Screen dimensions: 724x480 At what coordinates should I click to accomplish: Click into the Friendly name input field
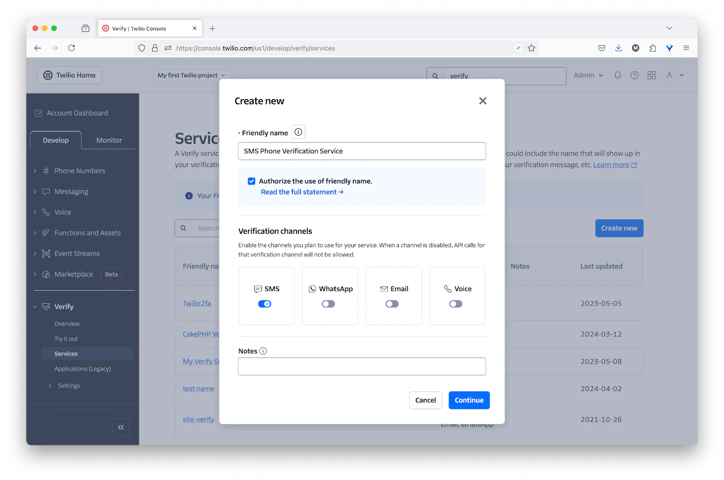pos(362,151)
